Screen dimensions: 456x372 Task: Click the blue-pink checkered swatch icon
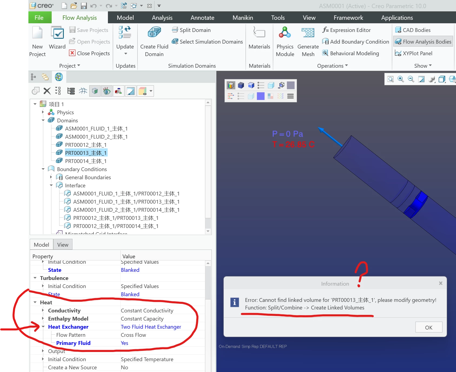(x=270, y=96)
